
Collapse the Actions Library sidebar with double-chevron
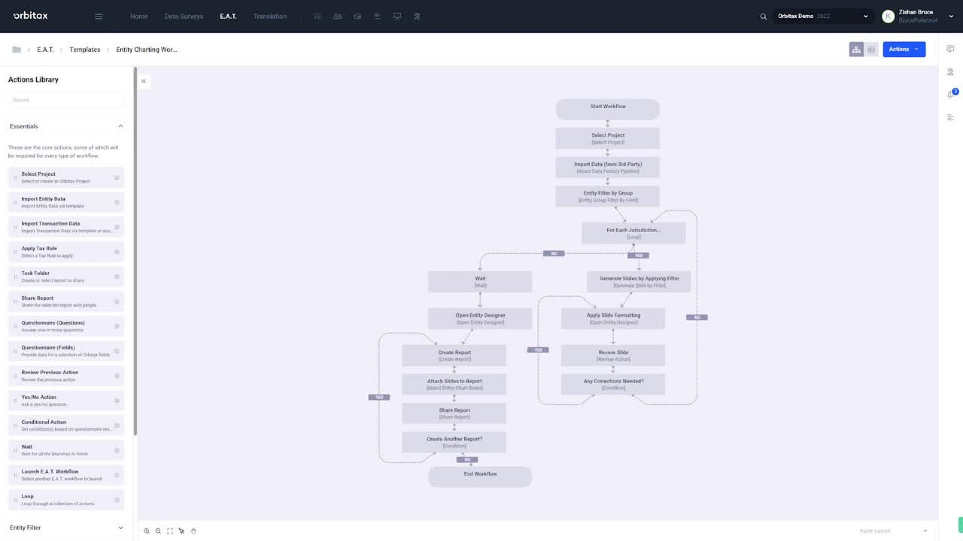pyautogui.click(x=144, y=81)
